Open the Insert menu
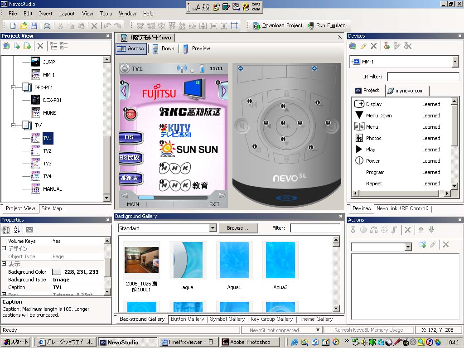 (x=46, y=14)
